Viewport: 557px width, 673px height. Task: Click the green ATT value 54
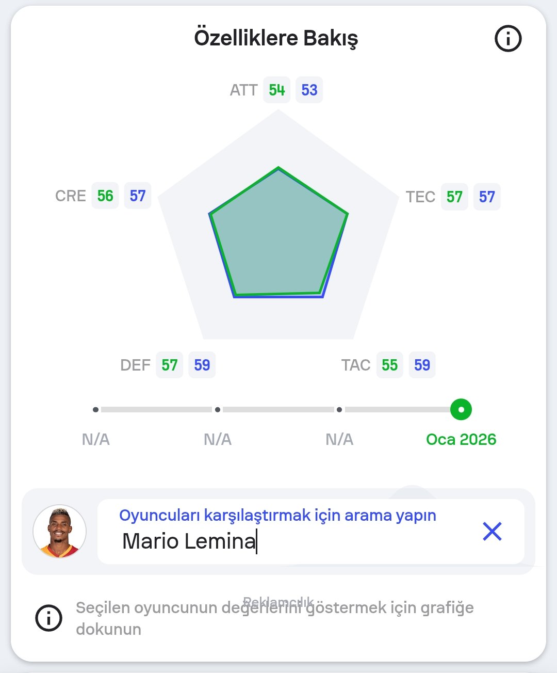click(x=277, y=90)
